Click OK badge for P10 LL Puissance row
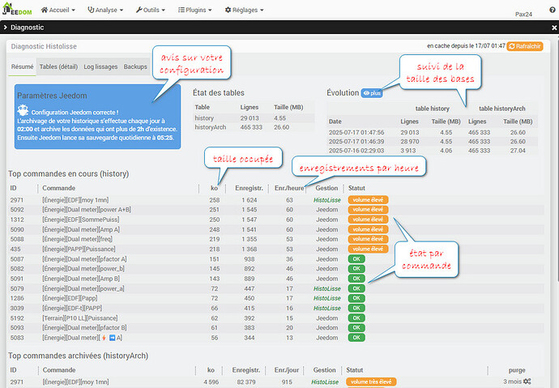 click(356, 318)
